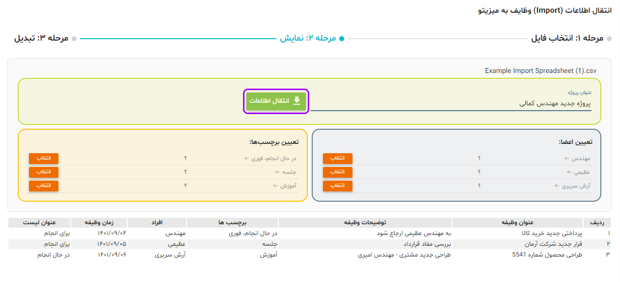Click the تعیین اعضا heading

point(575,142)
